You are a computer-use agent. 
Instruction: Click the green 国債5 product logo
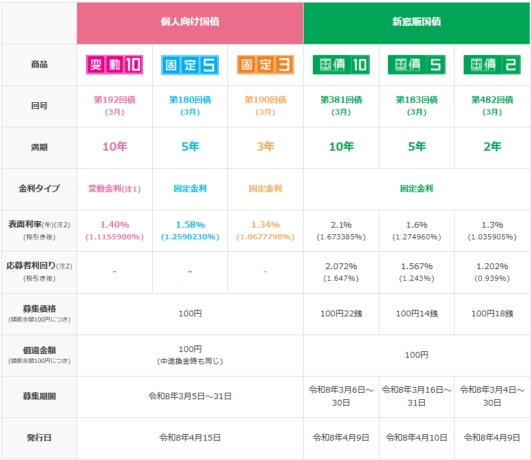416,65
